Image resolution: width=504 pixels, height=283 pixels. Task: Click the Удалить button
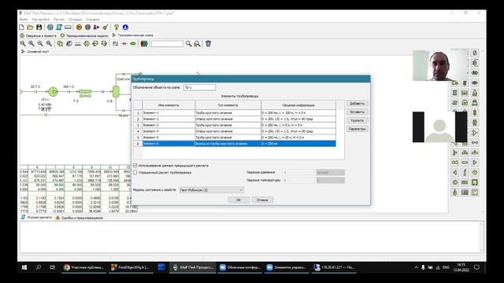click(x=357, y=120)
